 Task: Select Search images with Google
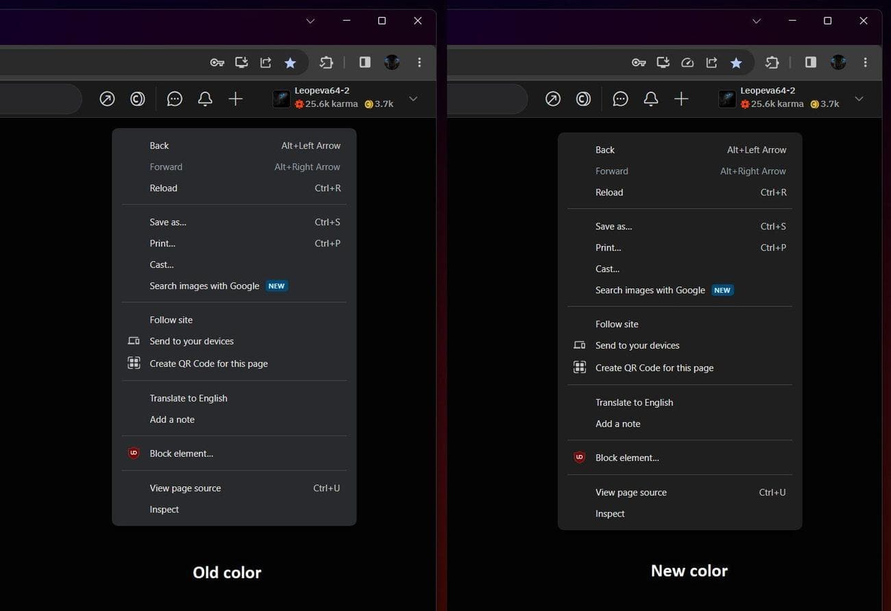coord(204,286)
